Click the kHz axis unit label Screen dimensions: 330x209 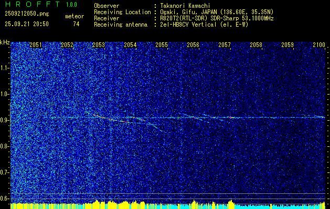tap(5, 42)
